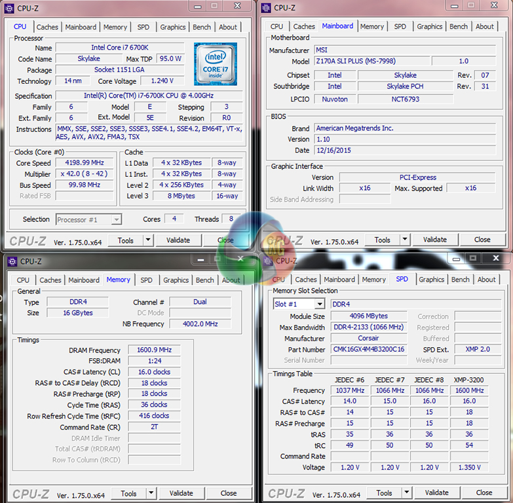Click the CPU-Z app icon in Memory window title bar
Image resolution: width=513 pixels, height=503 pixels.
click(x=12, y=261)
